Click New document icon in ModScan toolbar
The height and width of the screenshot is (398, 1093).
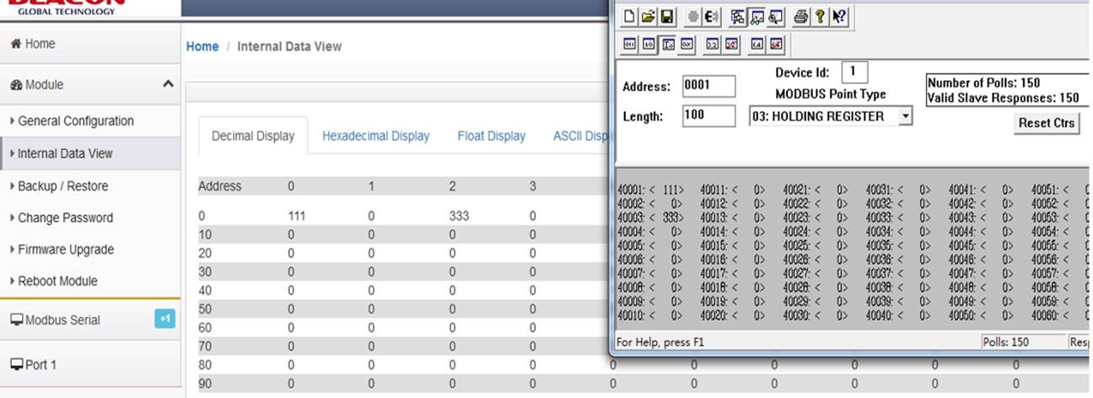tap(630, 17)
